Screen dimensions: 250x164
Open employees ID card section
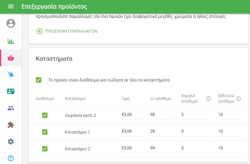click(x=11, y=91)
